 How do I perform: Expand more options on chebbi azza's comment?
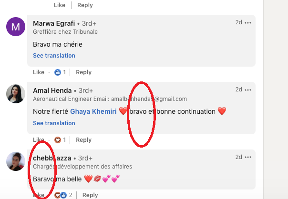pos(248,157)
